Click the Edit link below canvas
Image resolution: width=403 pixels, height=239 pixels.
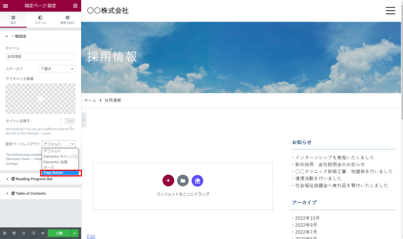pyautogui.click(x=91, y=236)
